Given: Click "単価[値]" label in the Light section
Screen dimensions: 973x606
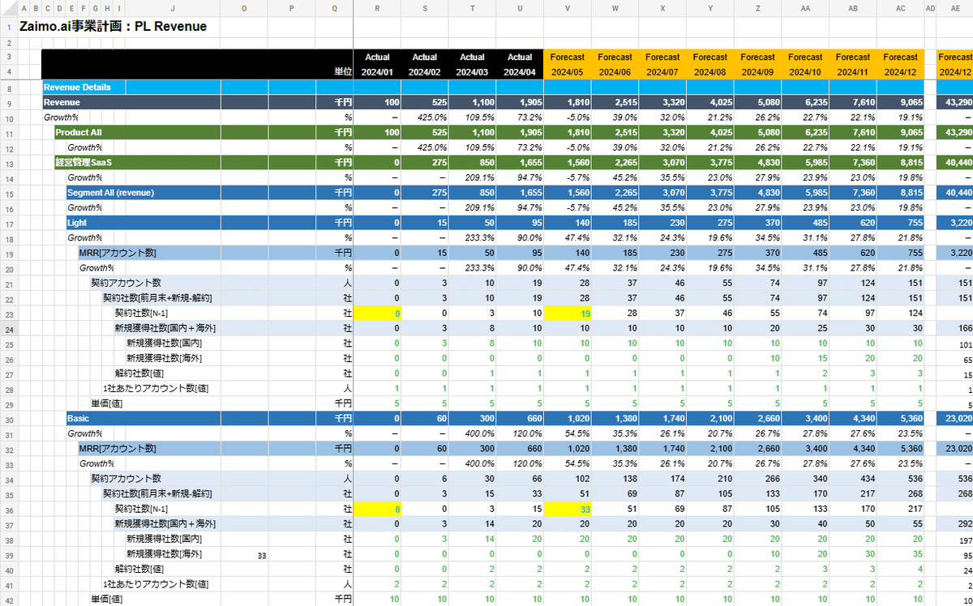Looking at the screenshot, I should coord(108,403).
